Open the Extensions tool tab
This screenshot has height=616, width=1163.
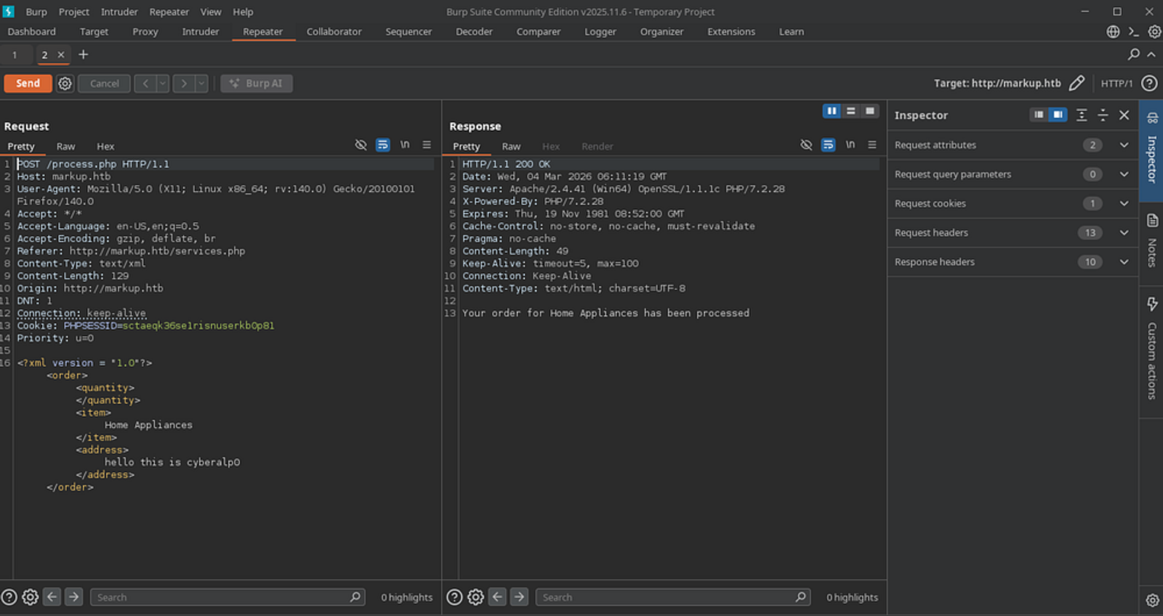[x=731, y=32]
